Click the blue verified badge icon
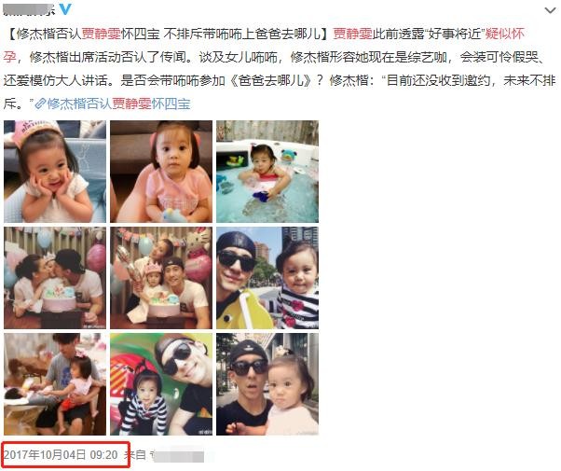This screenshot has height=471, width=561. tap(64, 9)
